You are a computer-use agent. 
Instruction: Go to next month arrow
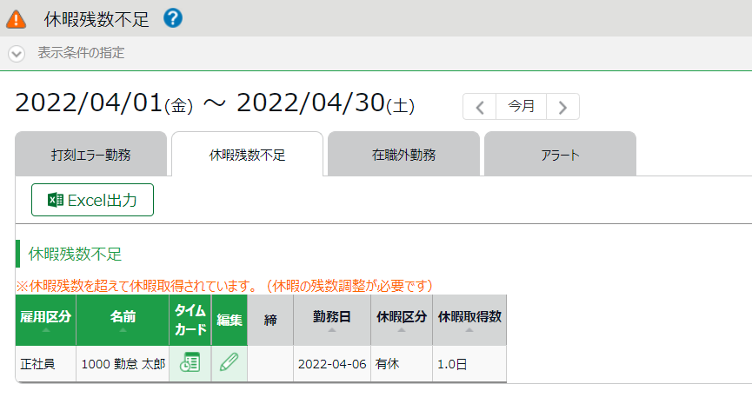563,107
